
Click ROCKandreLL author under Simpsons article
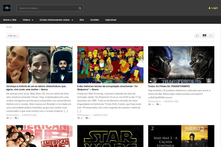[x=84, y=115]
